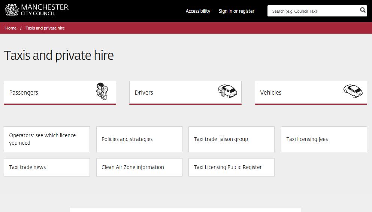
Task: Open Sign in or register
Action: 236,11
